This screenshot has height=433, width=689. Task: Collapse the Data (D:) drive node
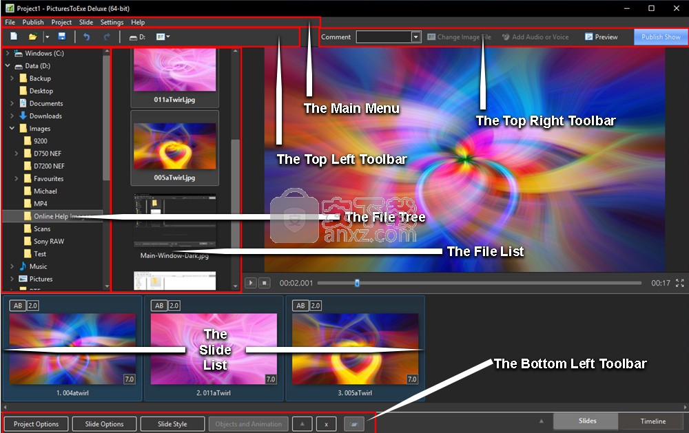tap(8, 66)
